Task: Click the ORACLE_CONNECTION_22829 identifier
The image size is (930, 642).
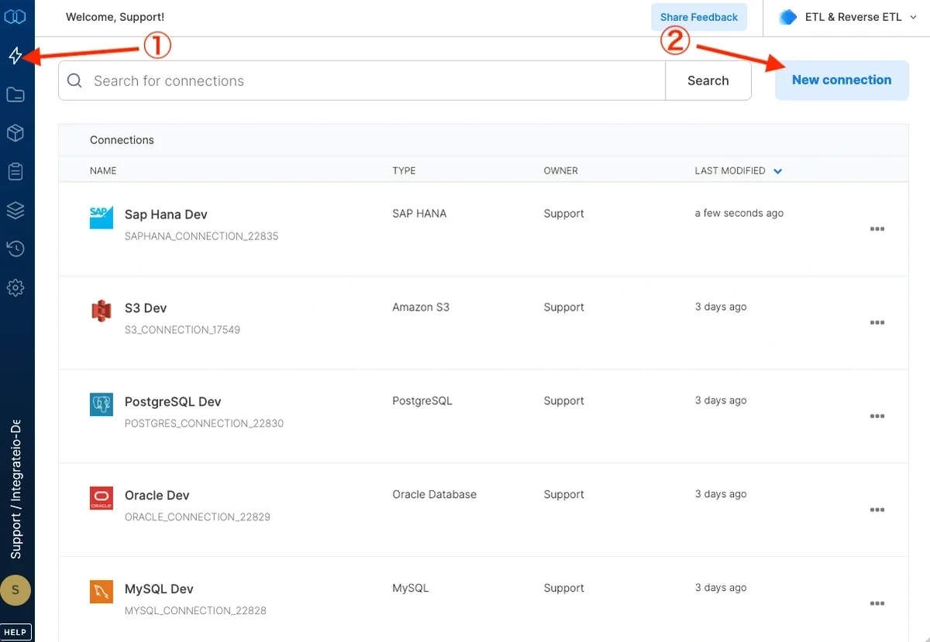Action: (198, 517)
